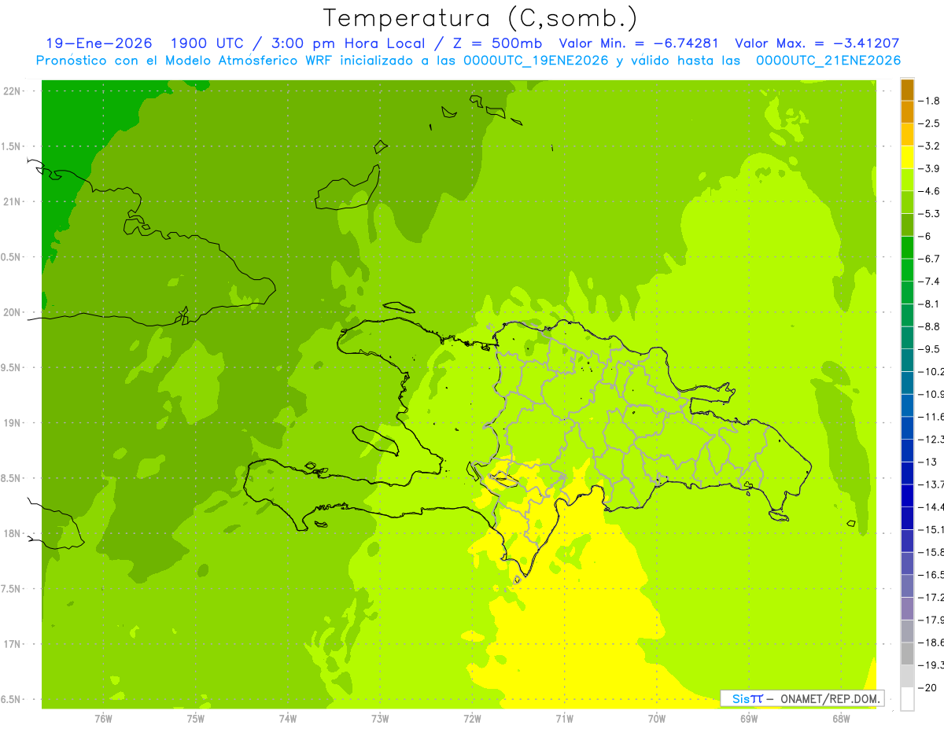The height and width of the screenshot is (729, 944).
Task: Click the 'SisTT – ONAMET/REP.DOM.' credit box
Action: pyautogui.click(x=802, y=698)
